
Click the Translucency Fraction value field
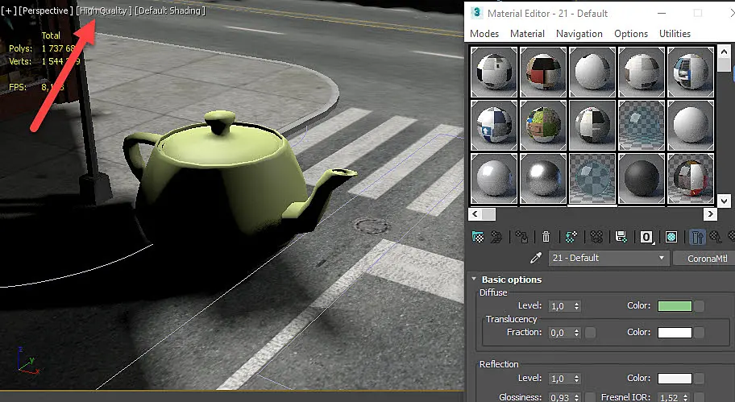pos(561,333)
